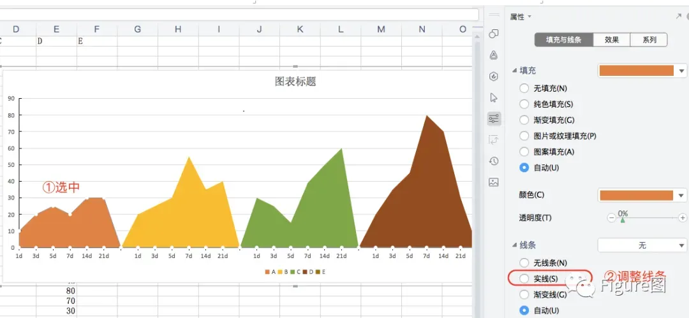Click the greyed transfer sidebar icon

[x=494, y=140]
